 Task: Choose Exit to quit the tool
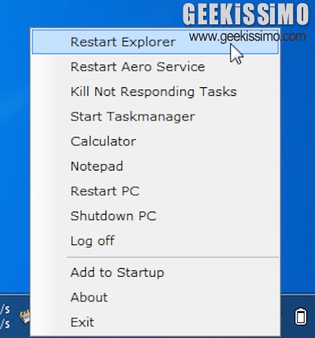(155, 322)
